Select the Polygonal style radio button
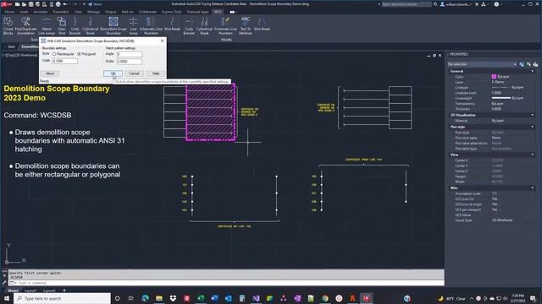 (79, 54)
